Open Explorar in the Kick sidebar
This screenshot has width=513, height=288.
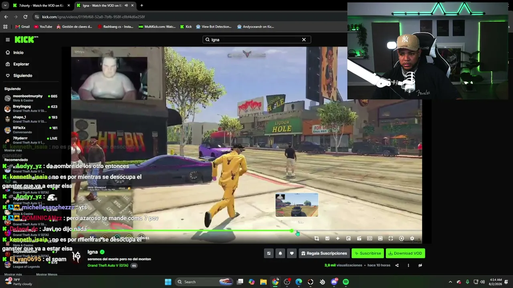coord(21,64)
